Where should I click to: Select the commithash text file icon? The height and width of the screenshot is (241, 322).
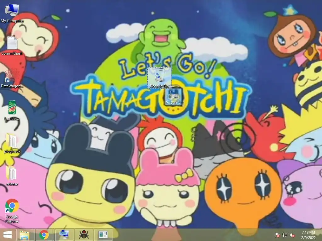pos(12,46)
